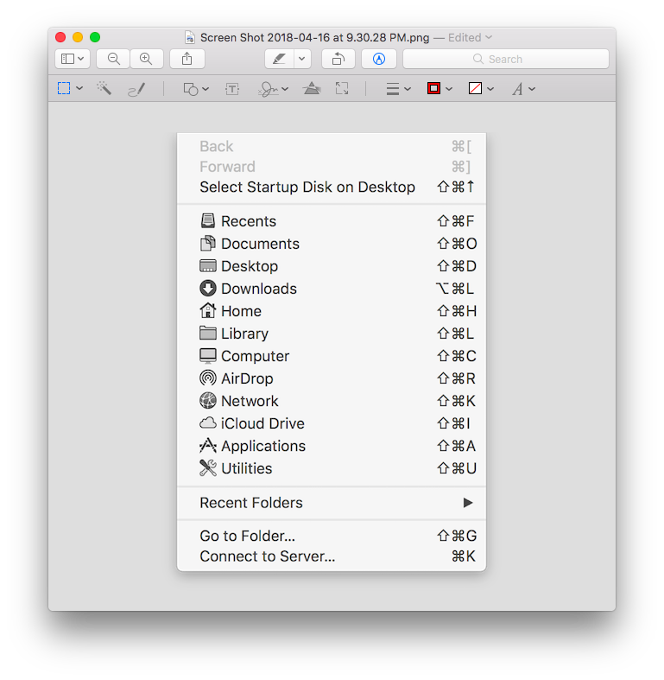Expand the Recent Folders submenu
Image resolution: width=664 pixels, height=680 pixels.
tap(332, 503)
